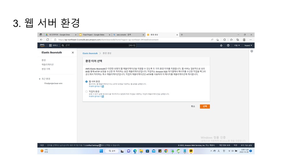The width and height of the screenshot is (292, 164).
Task: Close the 환경 생성 tab
Action: (177, 35)
